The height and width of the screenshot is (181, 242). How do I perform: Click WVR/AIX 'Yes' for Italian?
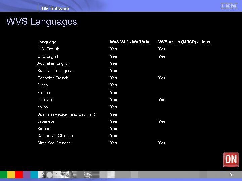[114, 107]
